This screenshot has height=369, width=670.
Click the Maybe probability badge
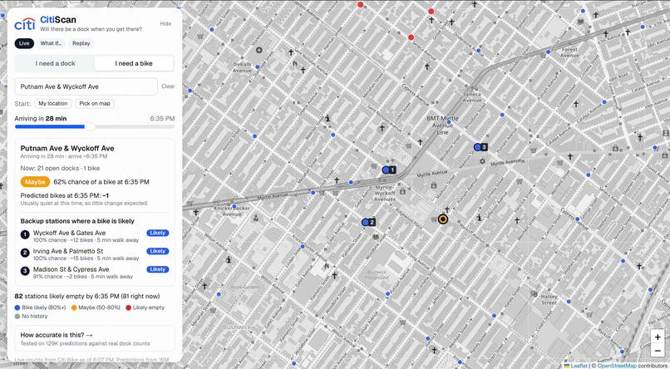tap(35, 182)
